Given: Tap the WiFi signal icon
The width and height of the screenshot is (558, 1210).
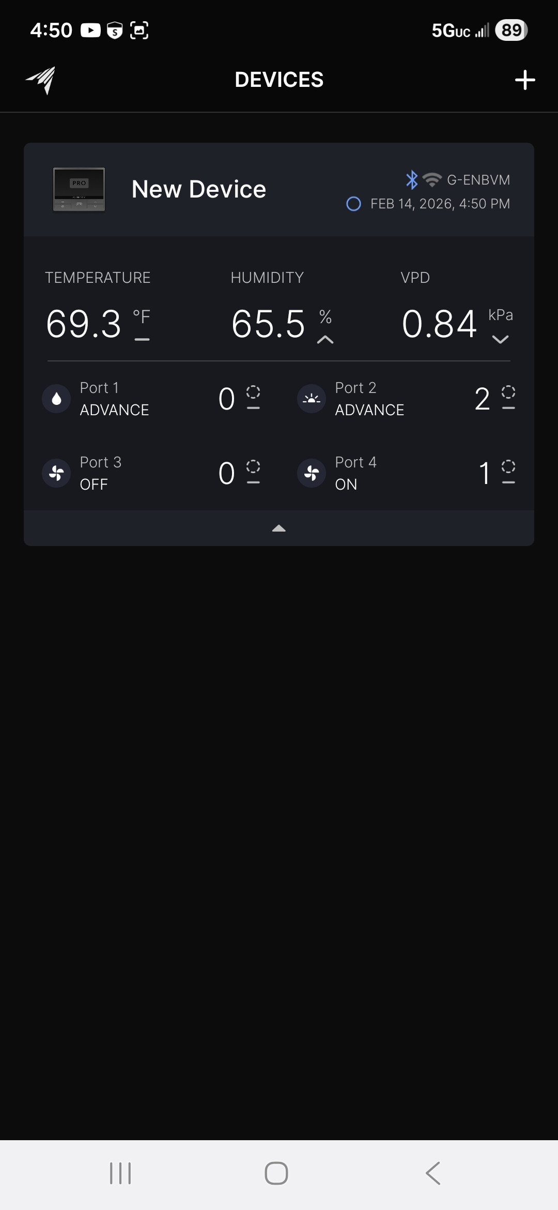Looking at the screenshot, I should point(432,180).
